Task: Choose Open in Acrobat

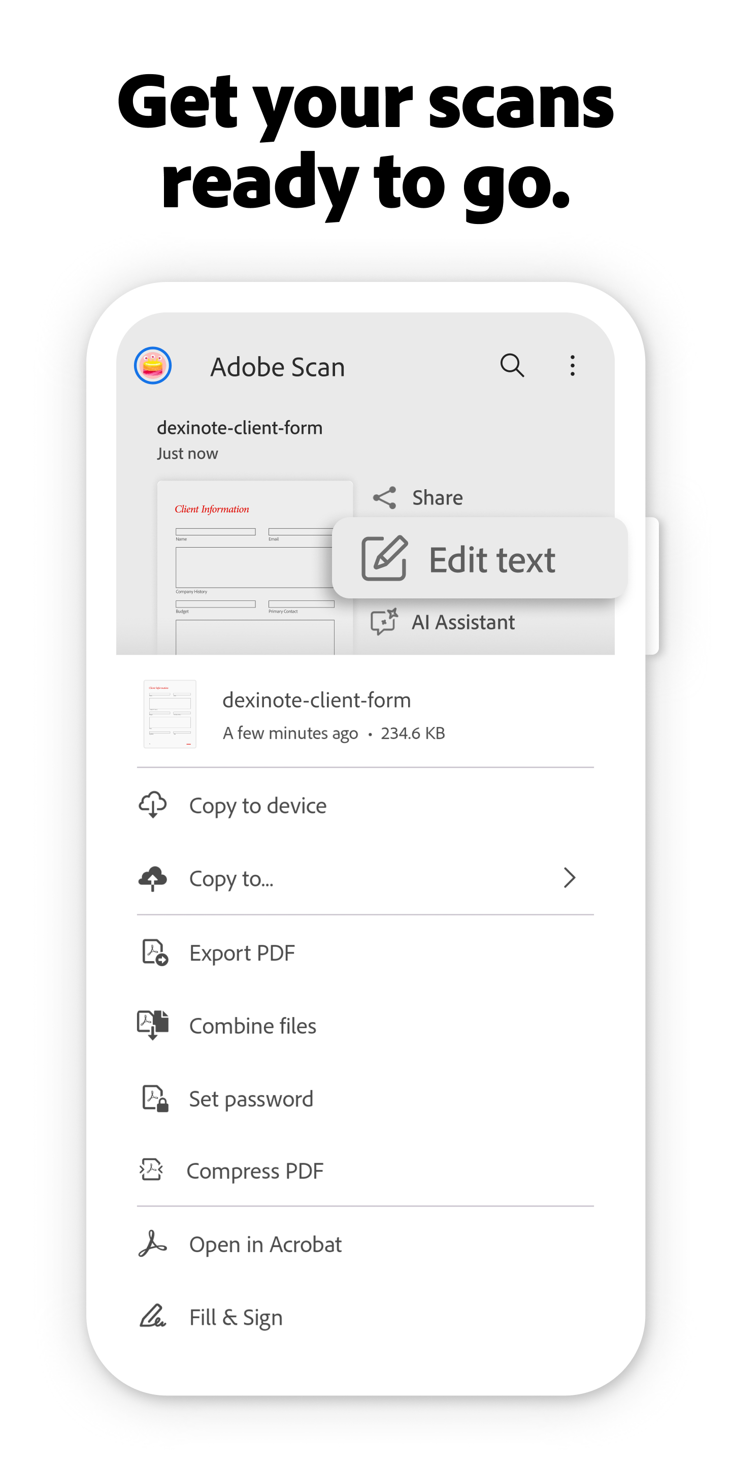Action: [365, 1244]
